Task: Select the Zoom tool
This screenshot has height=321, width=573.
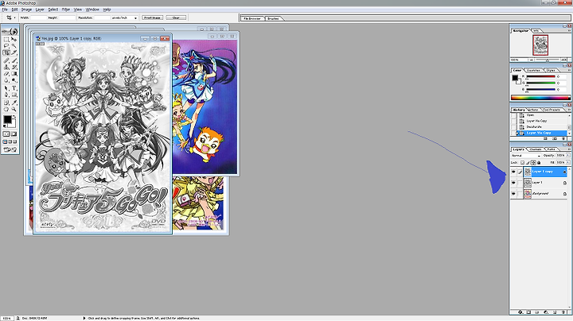Action: (14, 109)
